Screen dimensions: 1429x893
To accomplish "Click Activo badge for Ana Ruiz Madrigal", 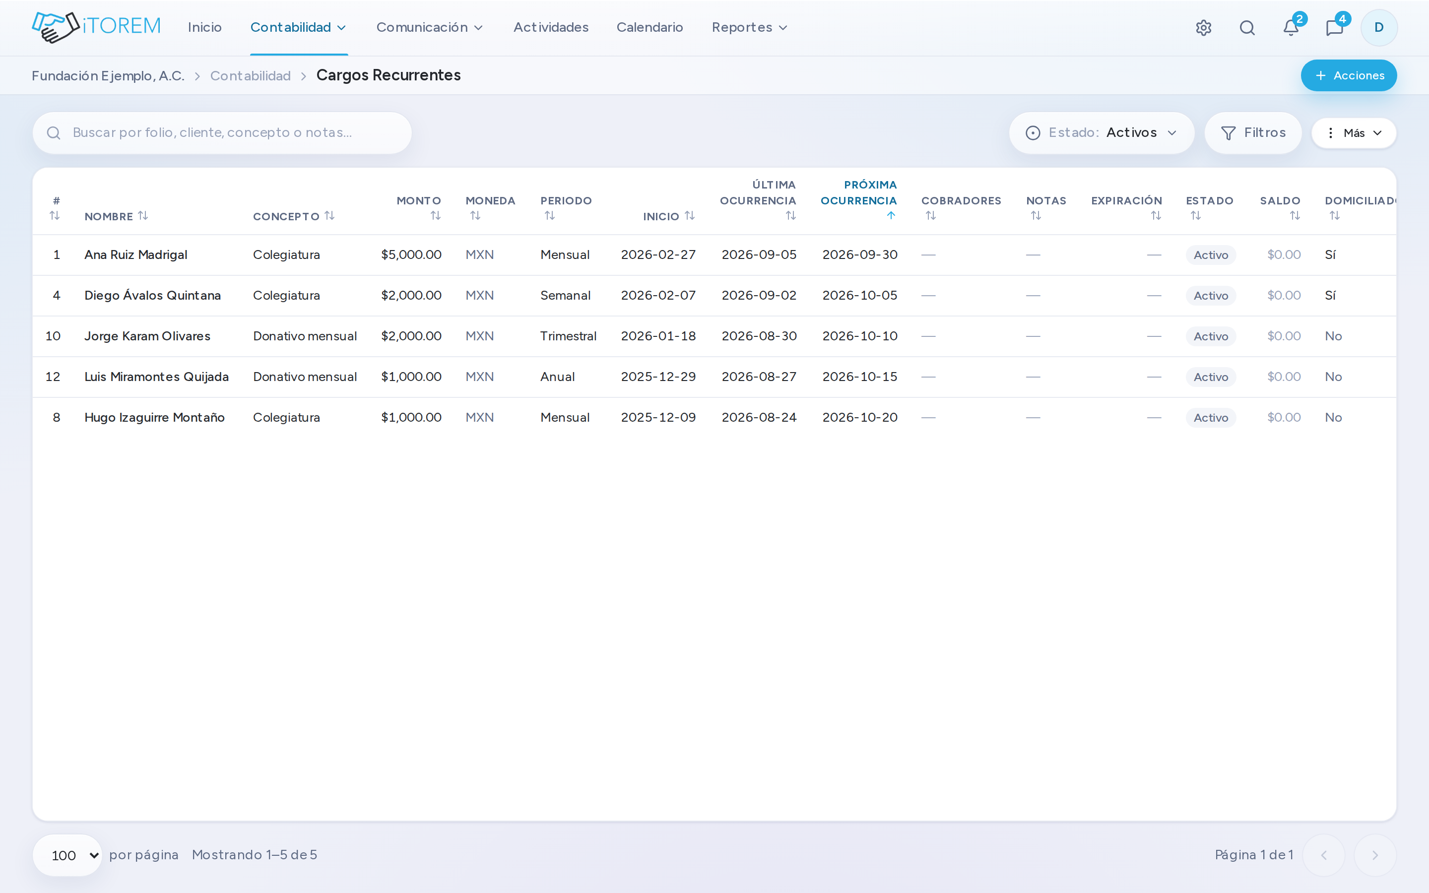I will tap(1211, 255).
